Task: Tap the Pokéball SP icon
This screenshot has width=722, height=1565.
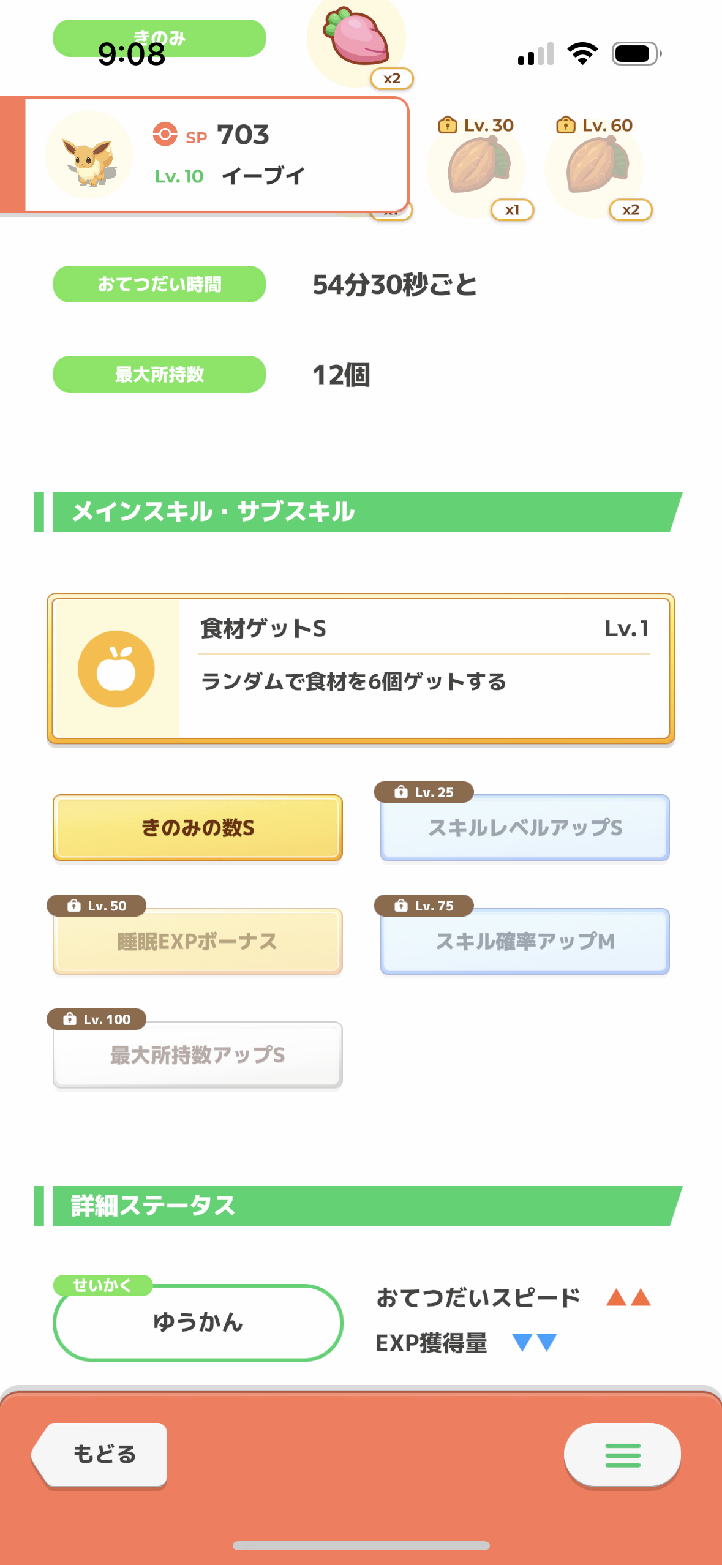Action: 165,134
